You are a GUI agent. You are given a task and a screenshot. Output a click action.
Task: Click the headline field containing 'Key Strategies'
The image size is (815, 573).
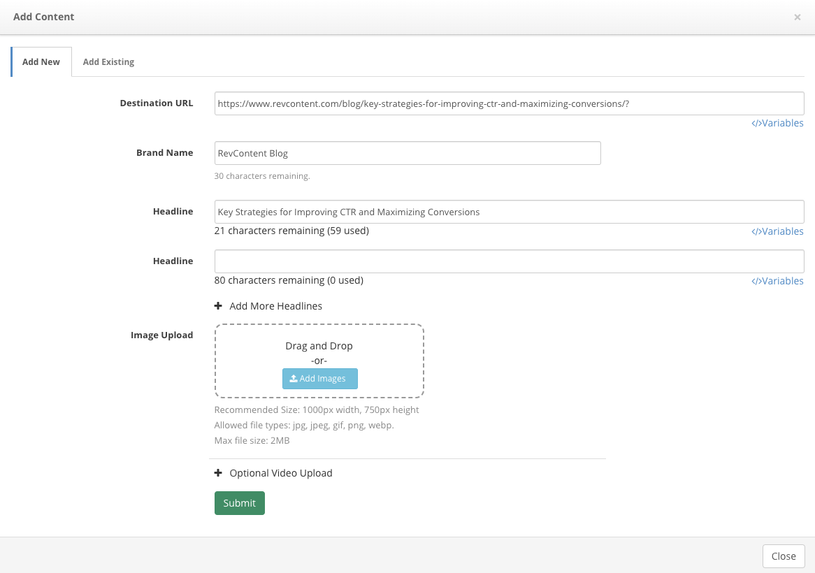[509, 212]
